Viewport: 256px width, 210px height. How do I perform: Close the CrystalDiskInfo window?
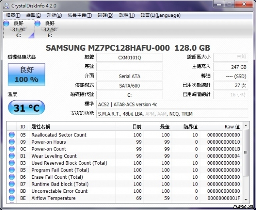pos(244,4)
